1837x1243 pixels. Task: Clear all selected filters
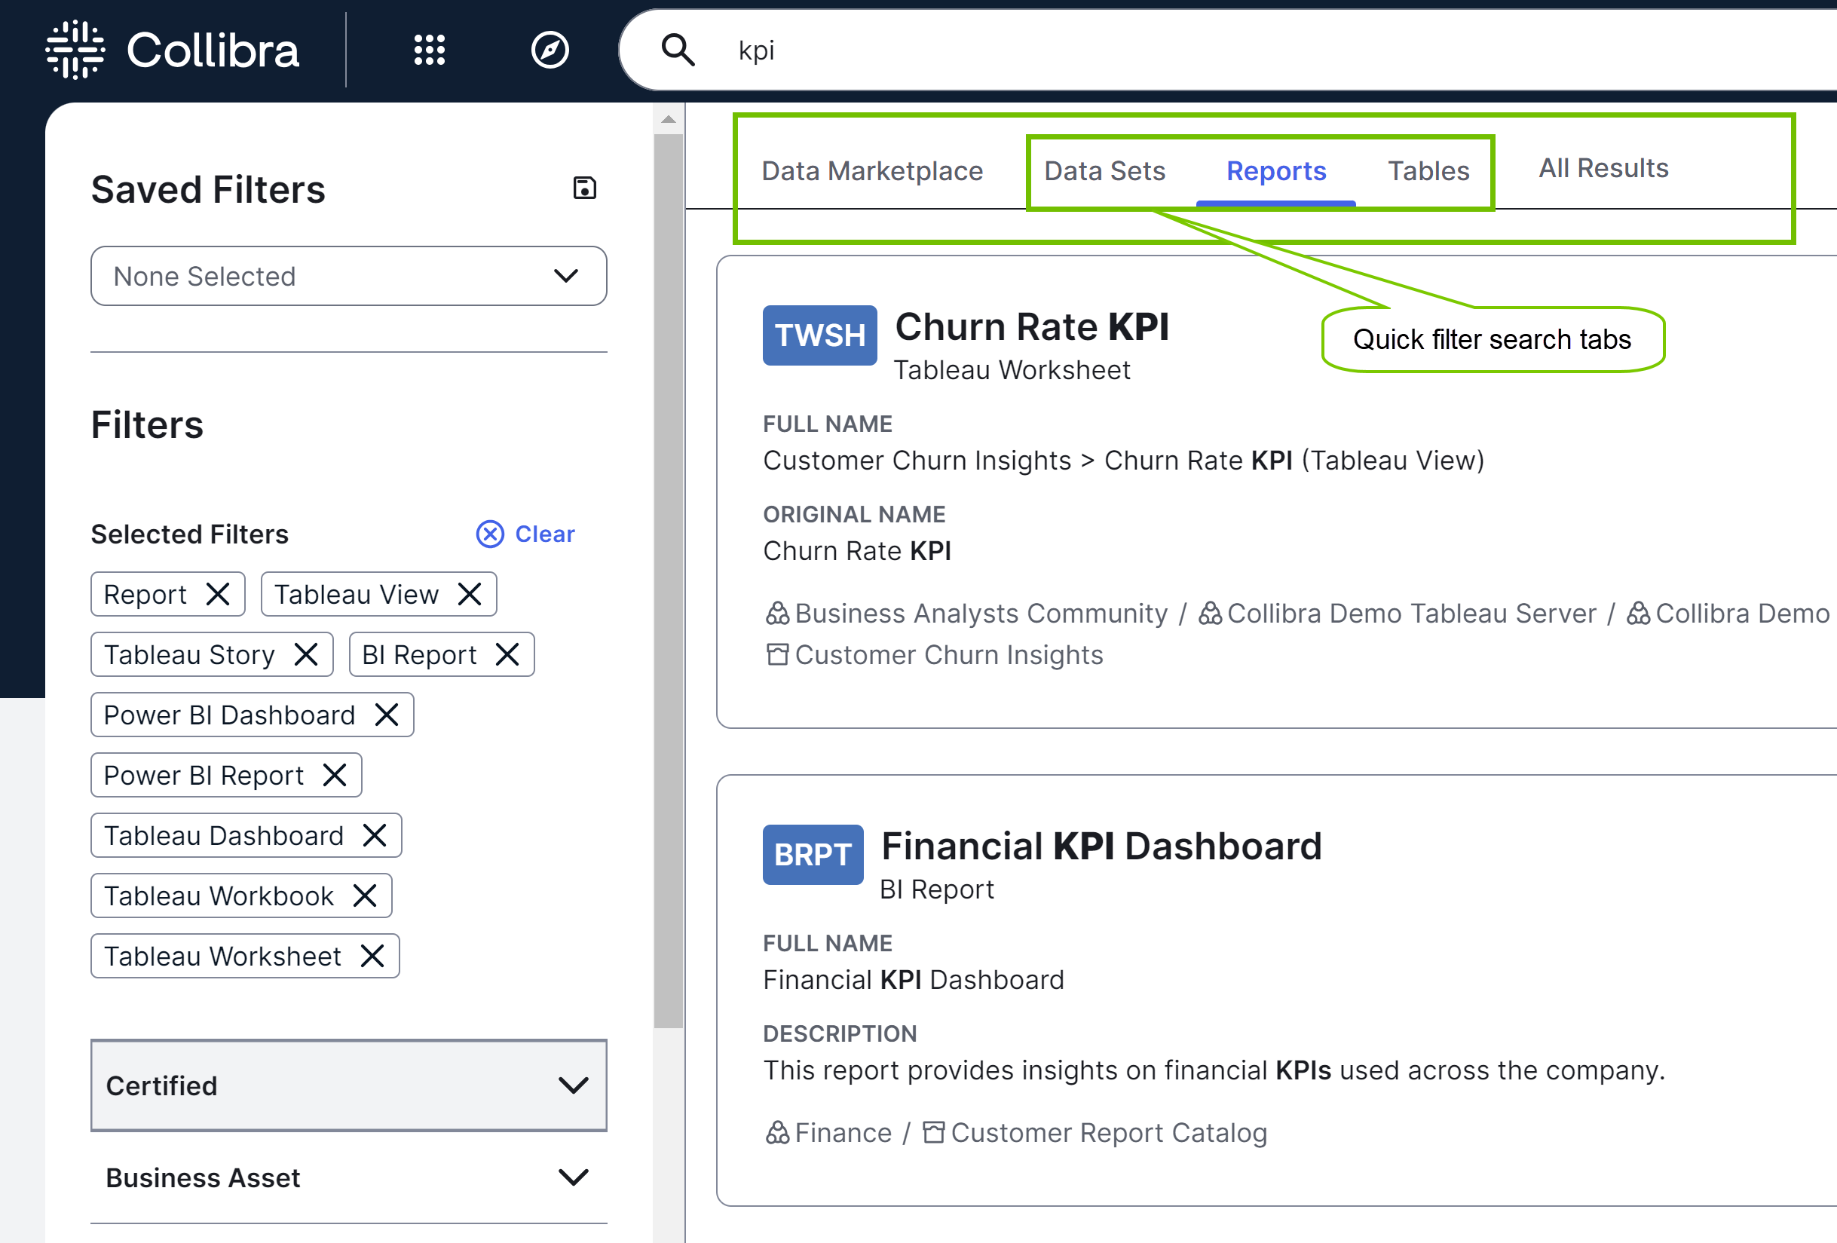[x=525, y=534]
